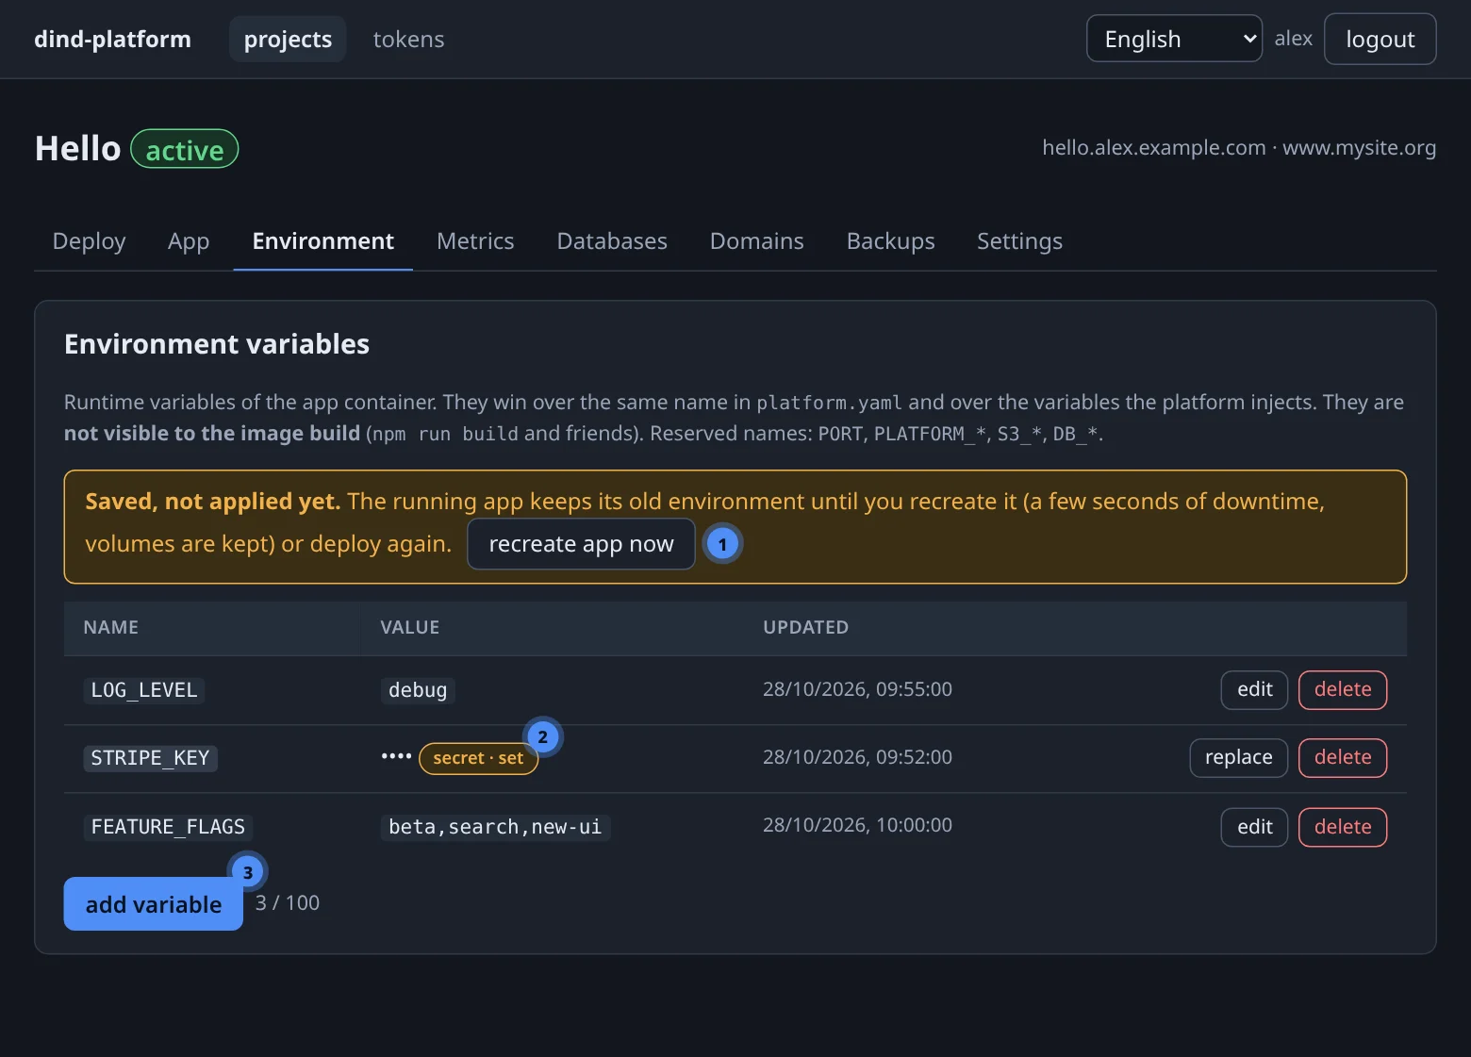
Task: Click the STRIPE_KEY variable name
Action: [x=150, y=758]
